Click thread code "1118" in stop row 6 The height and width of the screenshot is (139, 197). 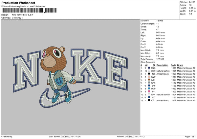(174, 83)
